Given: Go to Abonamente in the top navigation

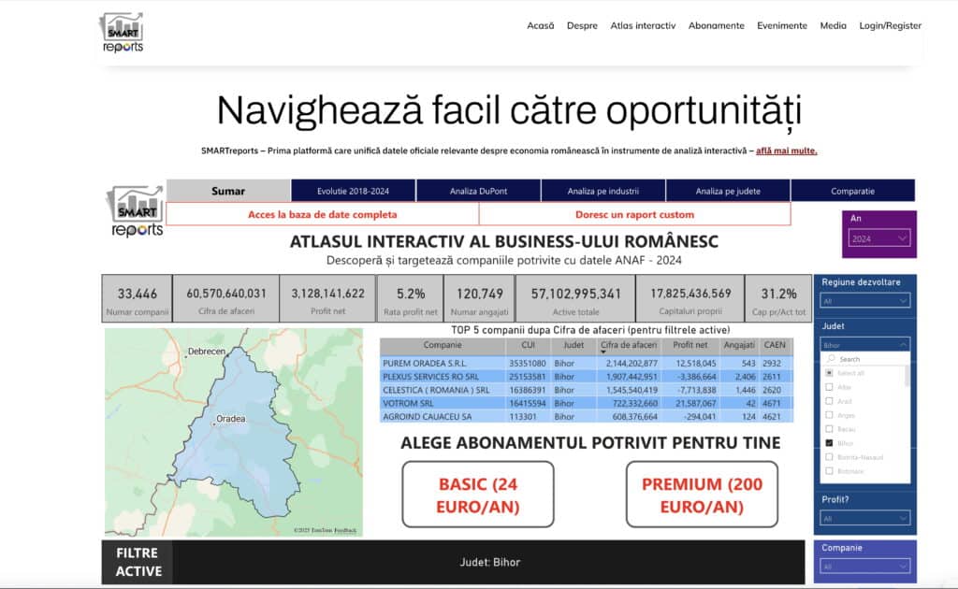Looking at the screenshot, I should coord(716,26).
